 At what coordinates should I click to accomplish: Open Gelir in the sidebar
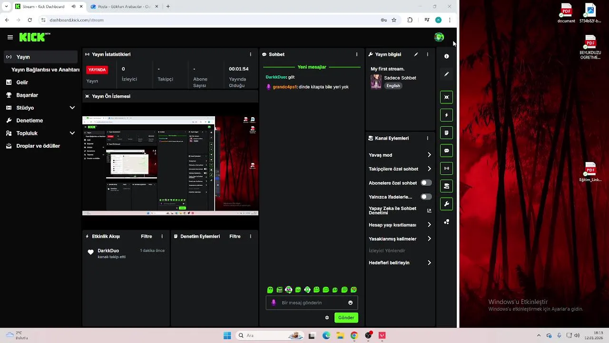point(40,82)
